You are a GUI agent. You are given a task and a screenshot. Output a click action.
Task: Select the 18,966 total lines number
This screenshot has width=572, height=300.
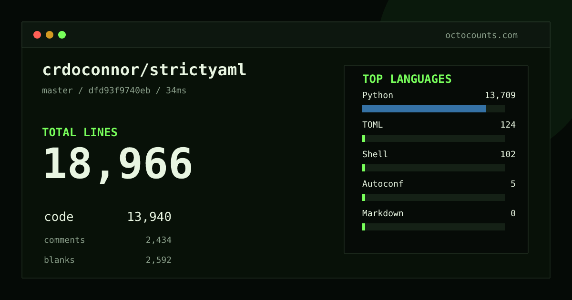pyautogui.click(x=118, y=164)
